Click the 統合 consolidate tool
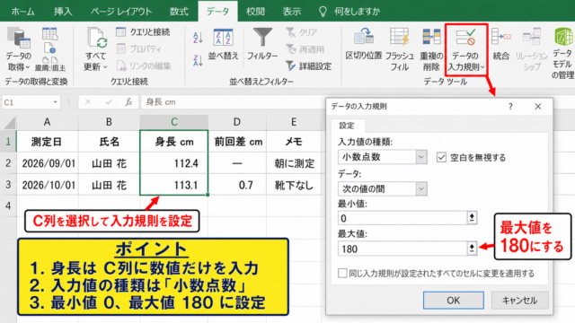Image resolution: width=575 pixels, height=323 pixels. [x=501, y=45]
